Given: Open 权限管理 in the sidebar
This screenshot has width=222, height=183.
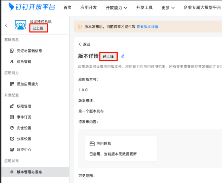Looking at the screenshot, I should click(24, 106).
